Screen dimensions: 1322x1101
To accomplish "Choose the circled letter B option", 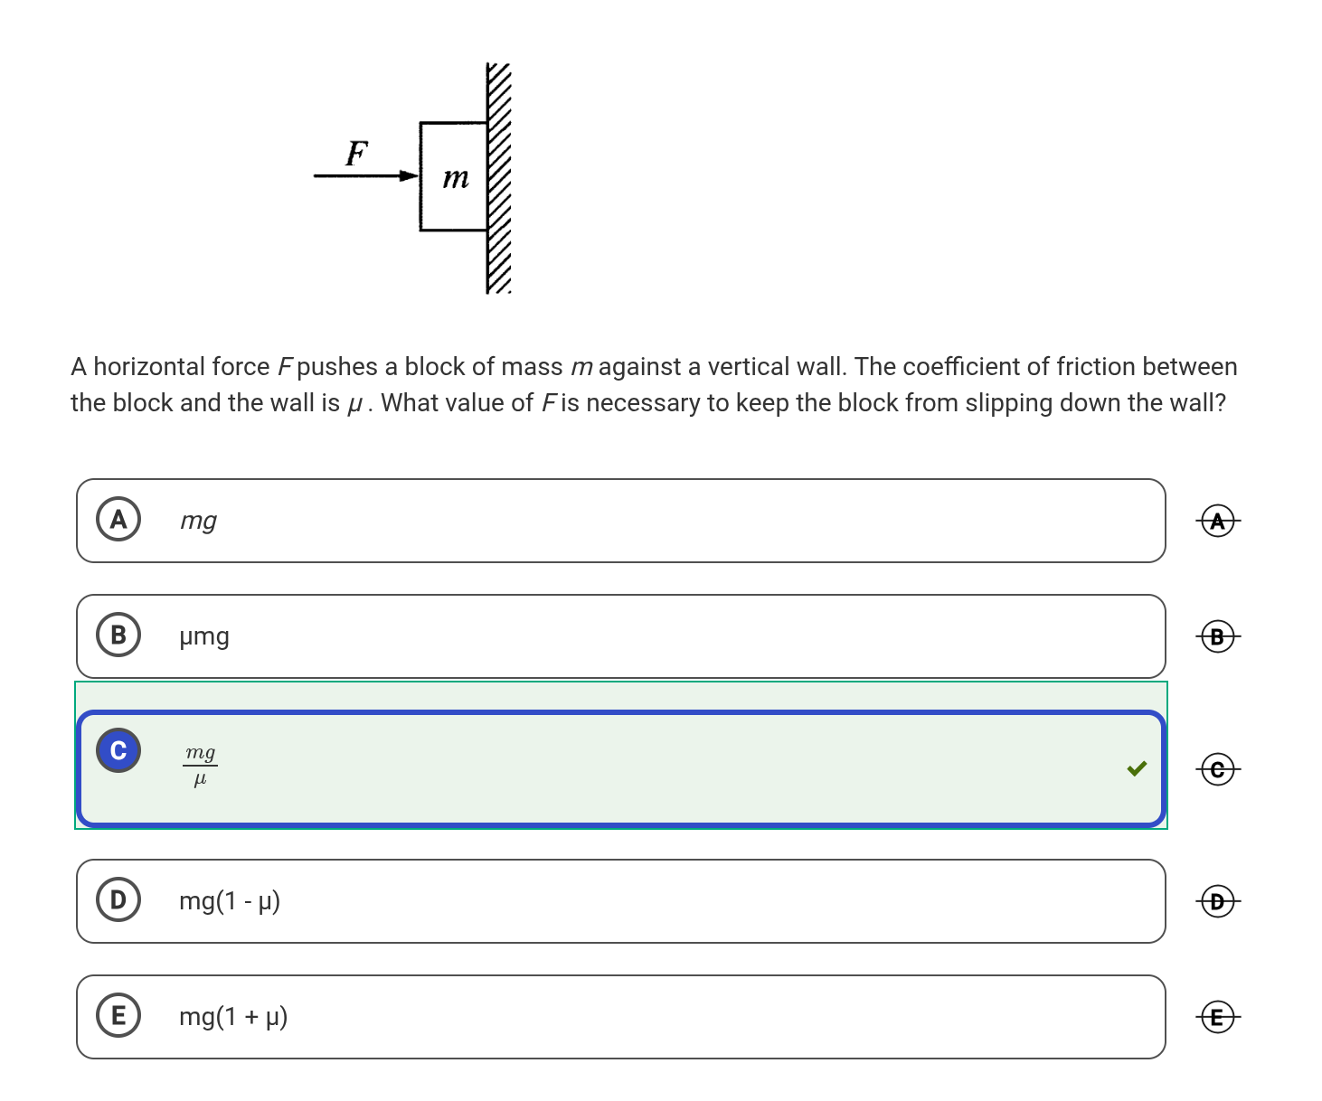I will [118, 635].
